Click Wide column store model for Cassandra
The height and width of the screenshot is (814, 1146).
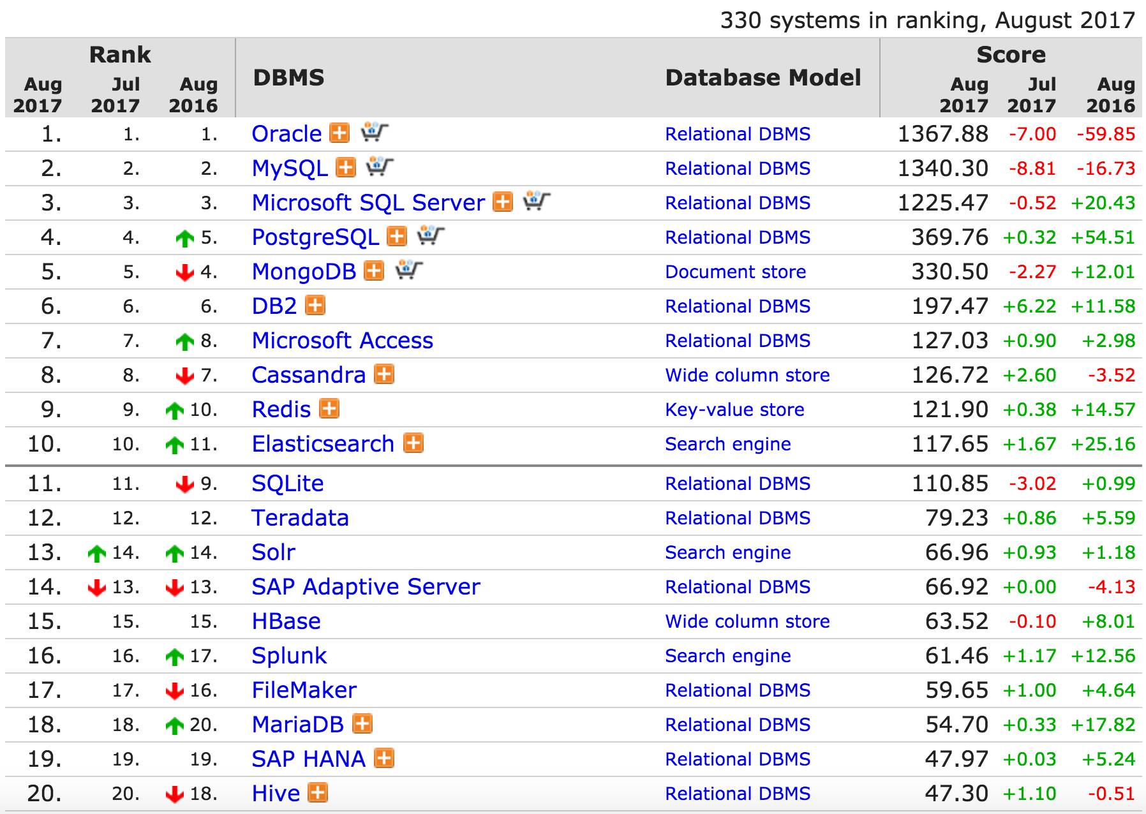pyautogui.click(x=748, y=375)
